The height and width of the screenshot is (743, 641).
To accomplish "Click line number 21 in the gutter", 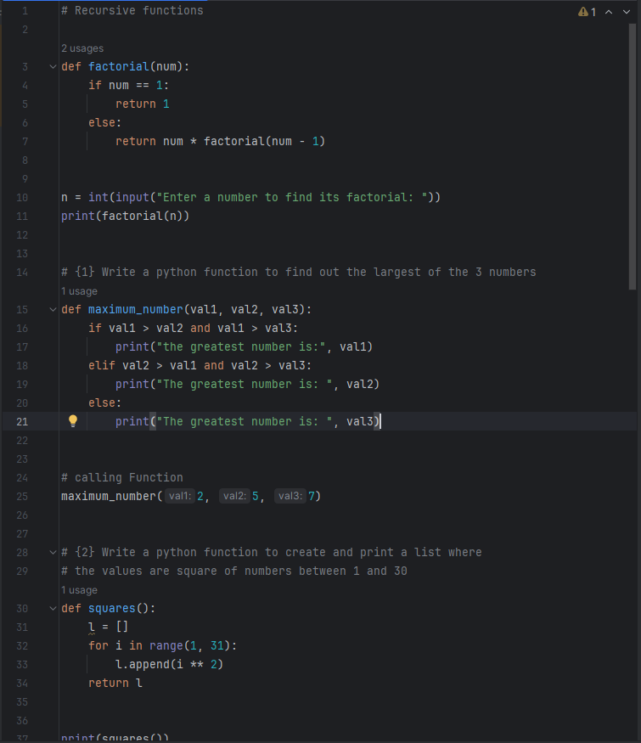I will (x=22, y=422).
